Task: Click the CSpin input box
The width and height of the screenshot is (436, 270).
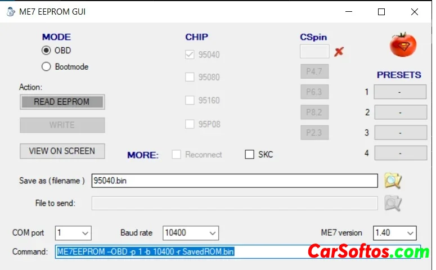Action: 314,52
